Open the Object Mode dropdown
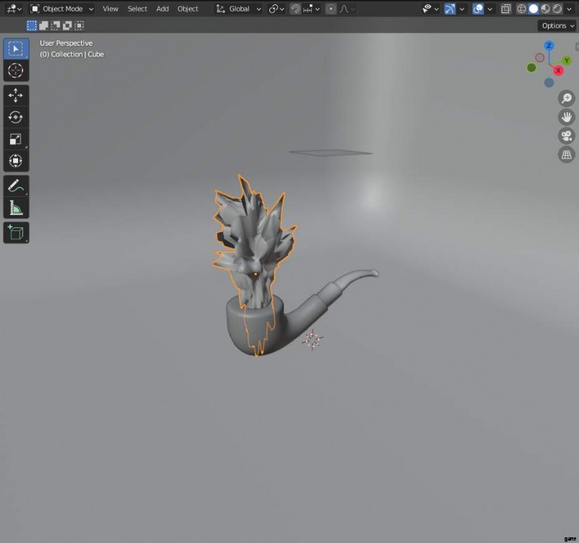Image resolution: width=579 pixels, height=543 pixels. 62,9
